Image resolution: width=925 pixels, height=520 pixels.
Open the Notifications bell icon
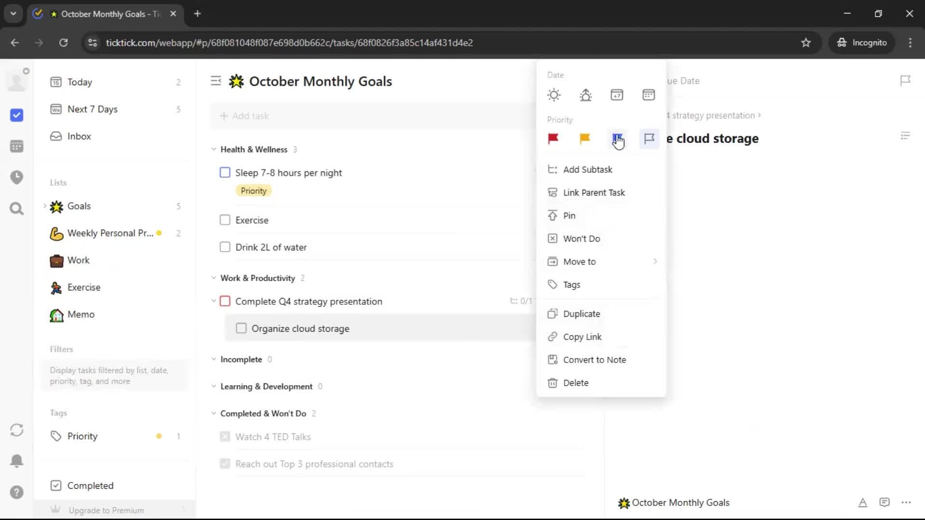[x=16, y=461]
